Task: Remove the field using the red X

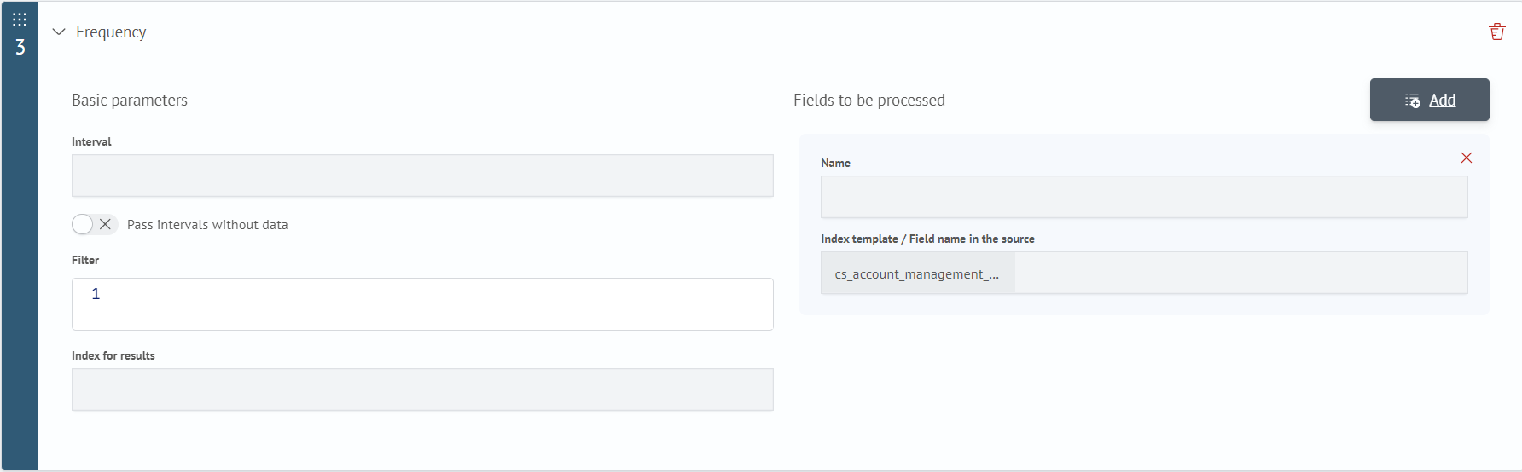Action: [1467, 158]
